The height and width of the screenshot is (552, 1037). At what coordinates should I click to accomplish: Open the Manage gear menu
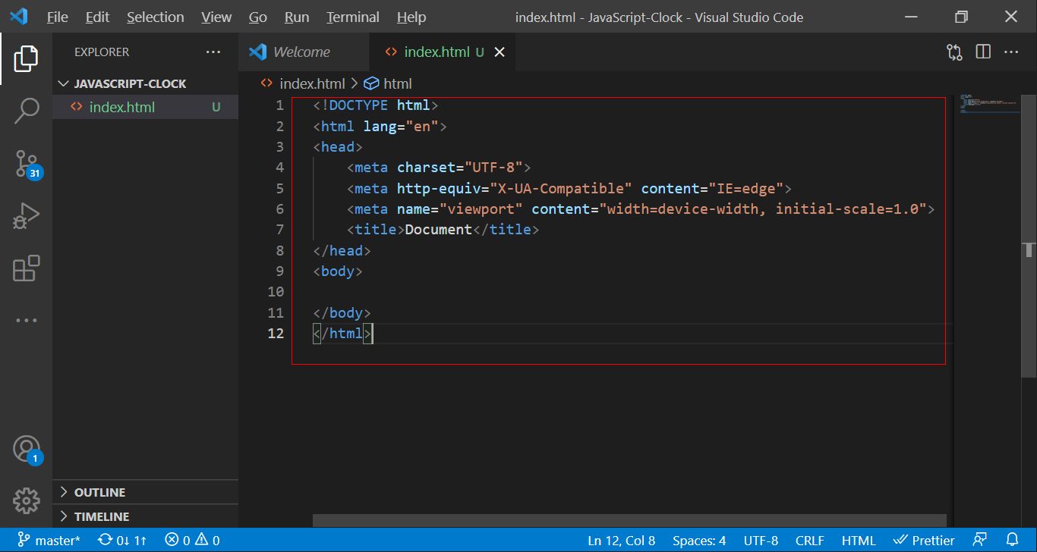coord(26,500)
